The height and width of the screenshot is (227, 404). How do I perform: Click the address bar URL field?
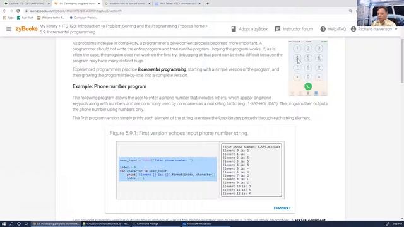tap(186, 11)
